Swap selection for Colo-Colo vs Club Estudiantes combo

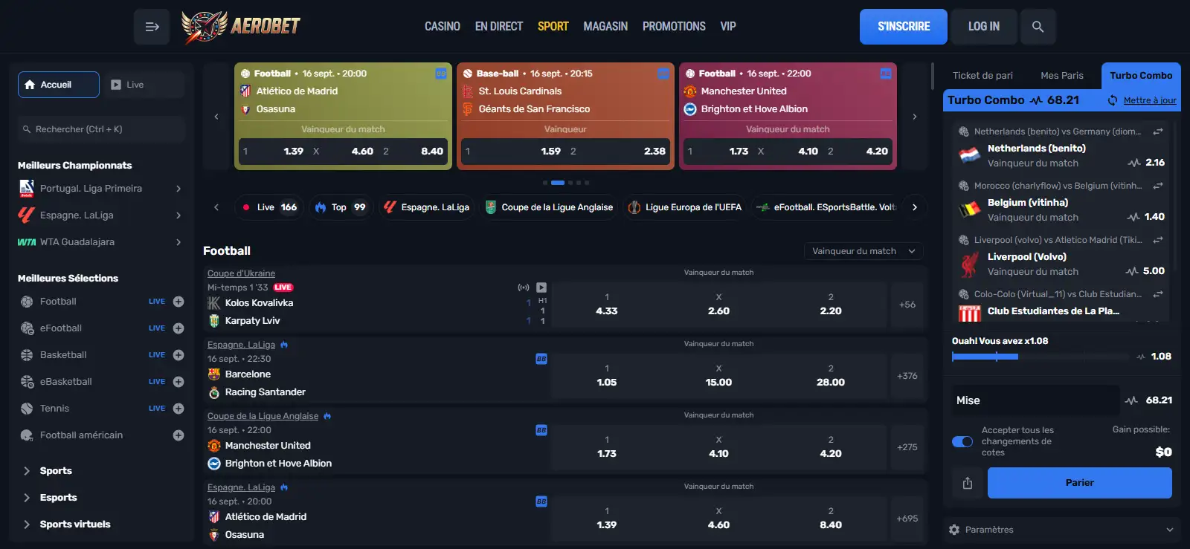click(x=1158, y=294)
